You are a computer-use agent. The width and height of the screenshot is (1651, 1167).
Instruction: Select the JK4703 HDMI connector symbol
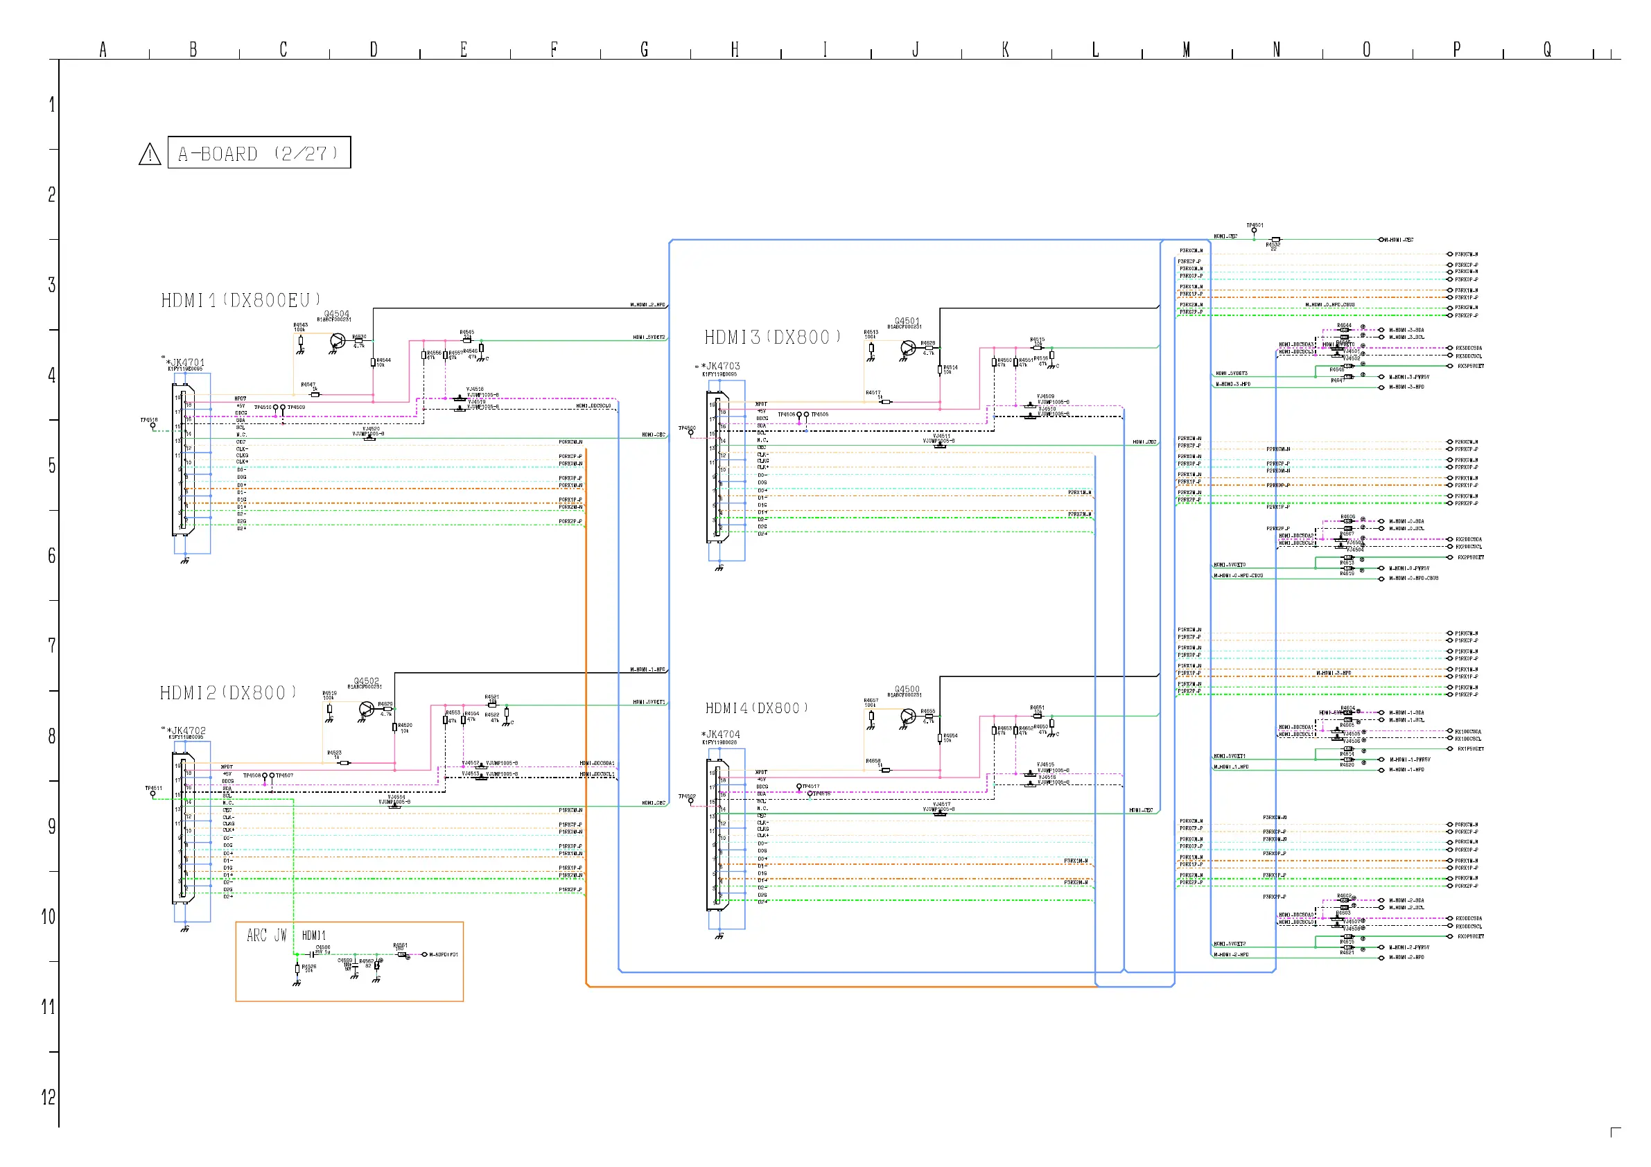click(717, 466)
